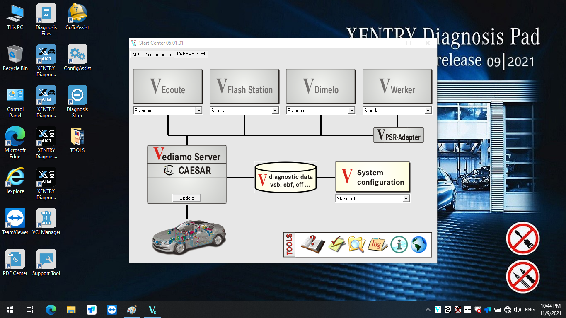Open TeamViewer desktop shortcut
Screen dimensions: 566x318
click(15, 222)
